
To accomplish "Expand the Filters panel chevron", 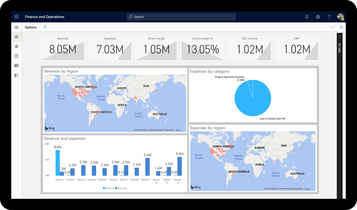I will [x=340, y=36].
